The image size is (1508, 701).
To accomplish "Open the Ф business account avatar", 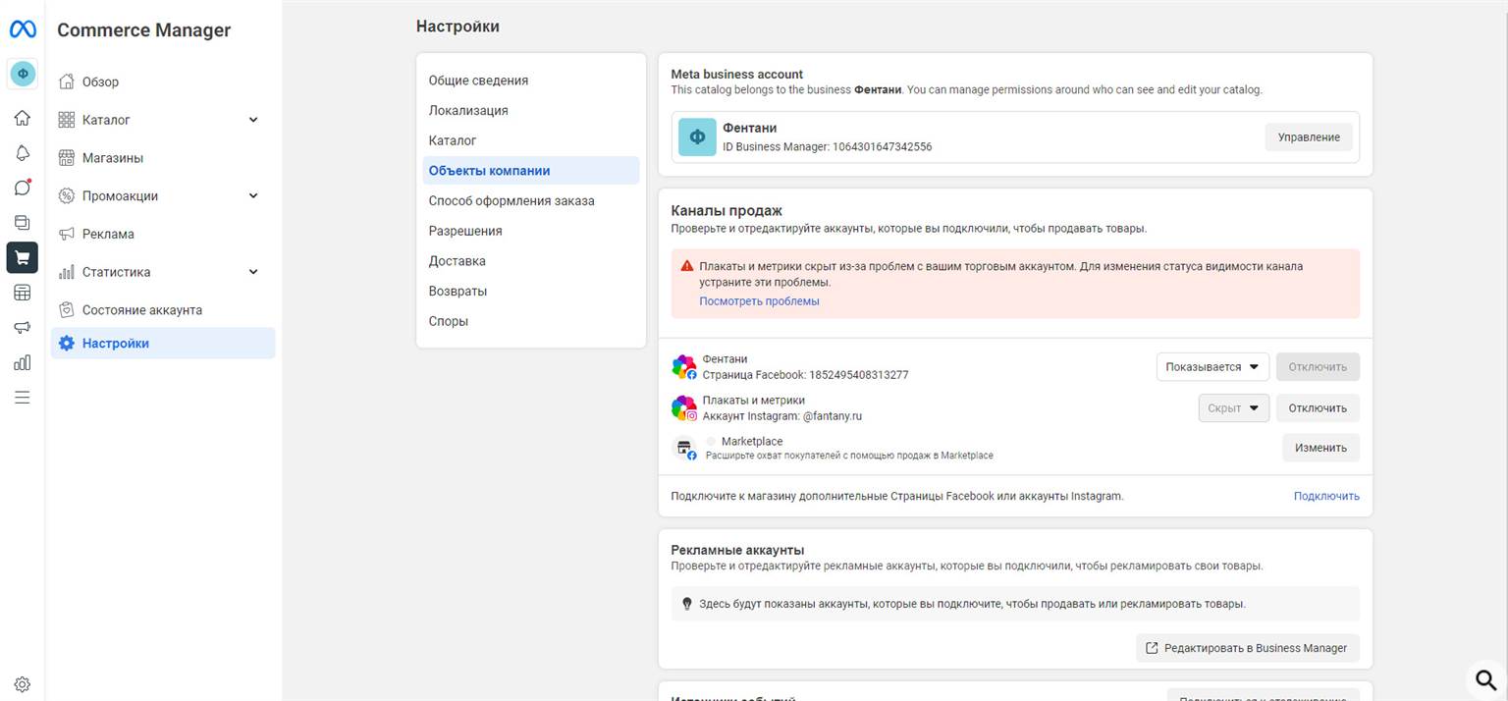I will 23,73.
